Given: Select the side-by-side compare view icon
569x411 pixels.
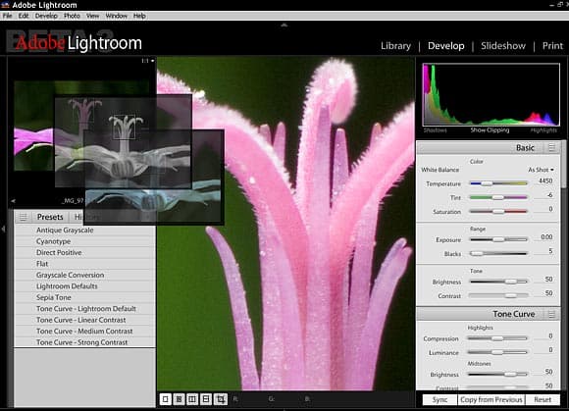Looking at the screenshot, I should point(179,399).
